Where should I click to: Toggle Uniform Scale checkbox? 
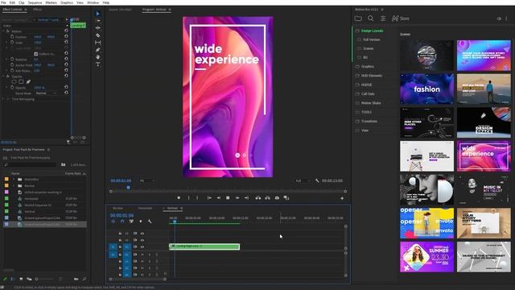click(35, 54)
